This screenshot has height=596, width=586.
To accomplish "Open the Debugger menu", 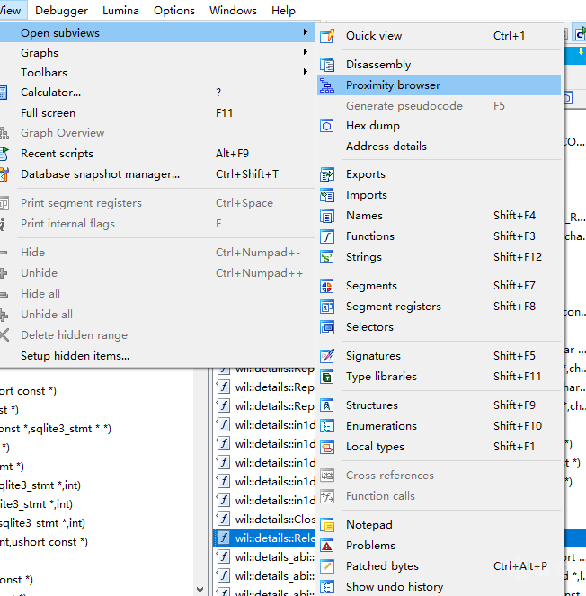I will (x=61, y=11).
